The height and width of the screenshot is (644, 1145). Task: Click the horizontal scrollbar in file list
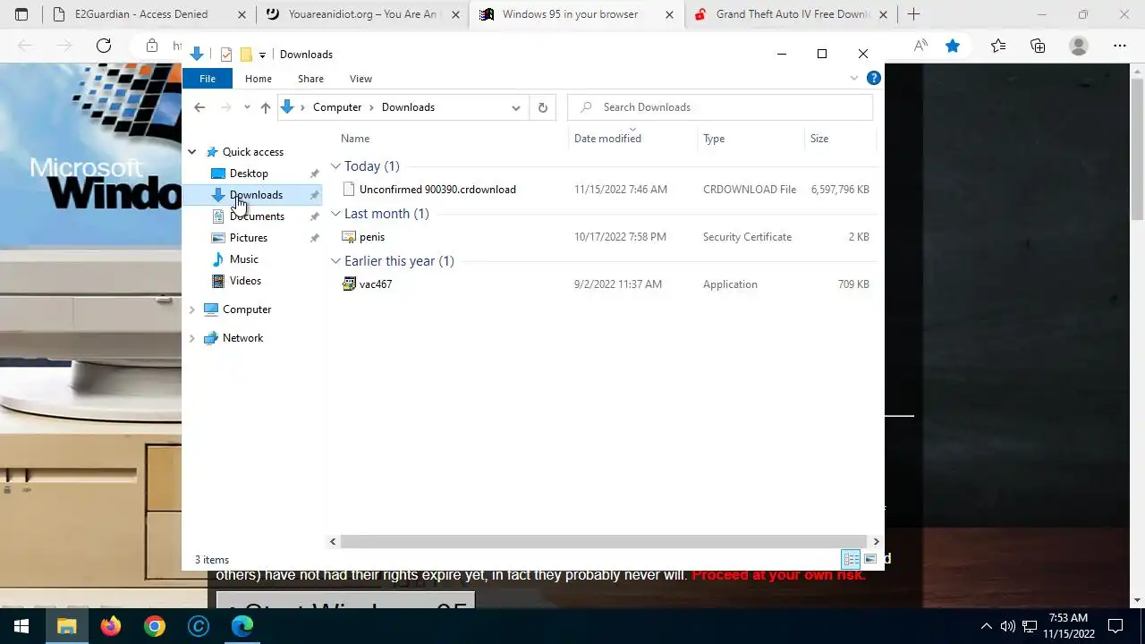coord(604,541)
